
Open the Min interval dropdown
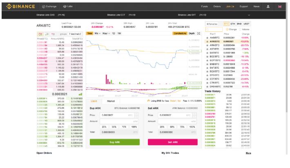(97, 33)
